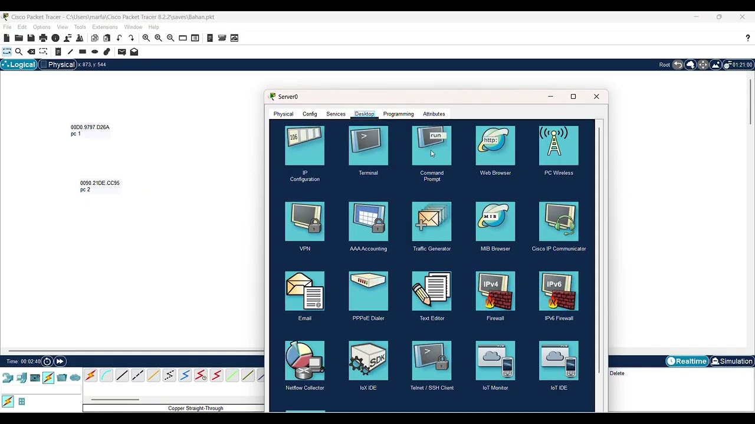The height and width of the screenshot is (424, 755).
Task: Open AAA Accounting app
Action: tap(368, 221)
